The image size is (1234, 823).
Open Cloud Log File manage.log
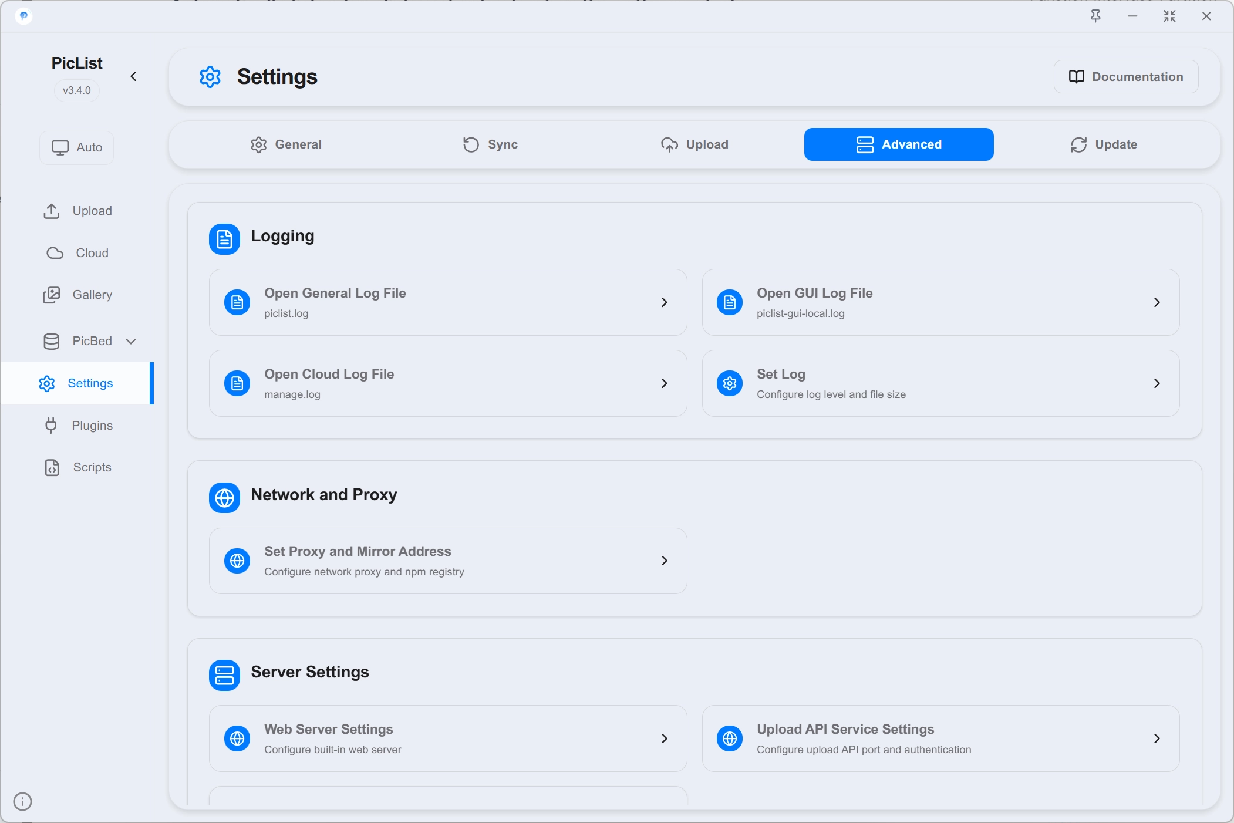point(448,383)
